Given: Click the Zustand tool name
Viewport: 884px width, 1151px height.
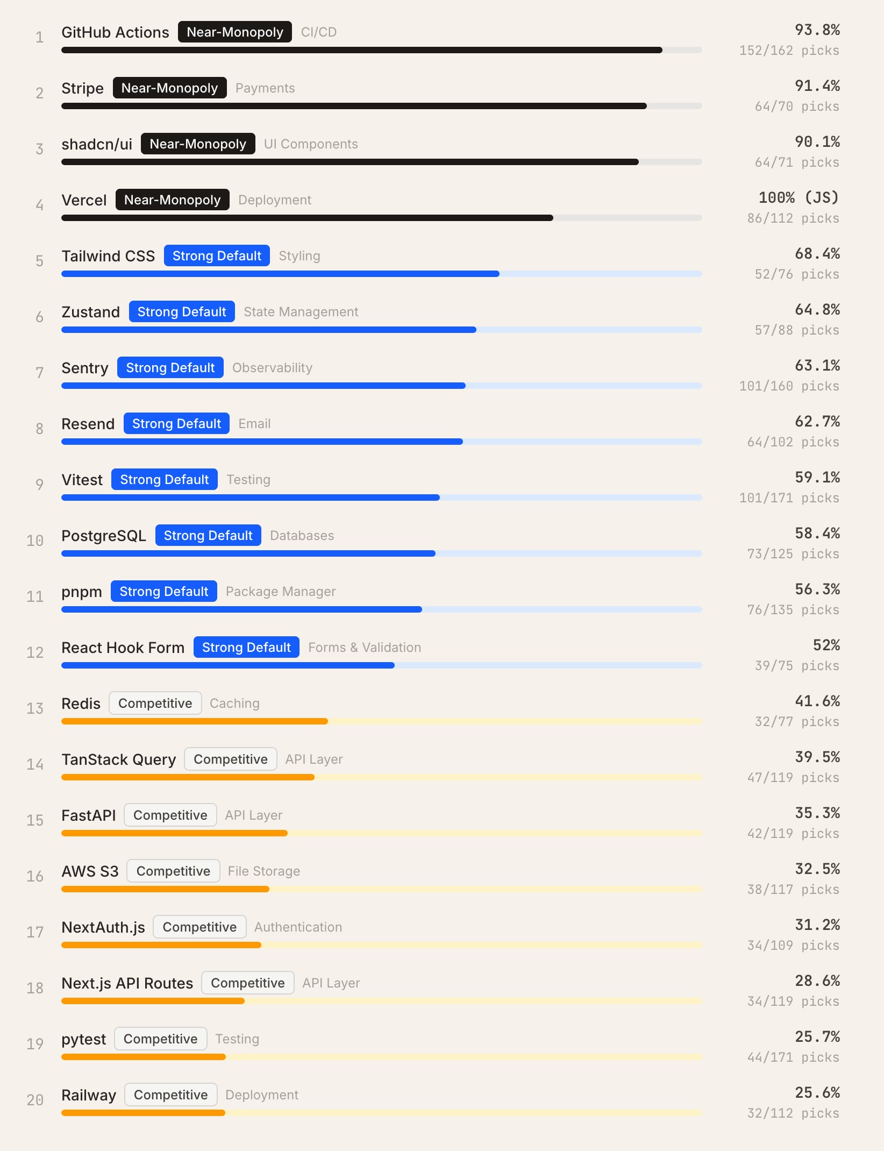Looking at the screenshot, I should point(90,312).
